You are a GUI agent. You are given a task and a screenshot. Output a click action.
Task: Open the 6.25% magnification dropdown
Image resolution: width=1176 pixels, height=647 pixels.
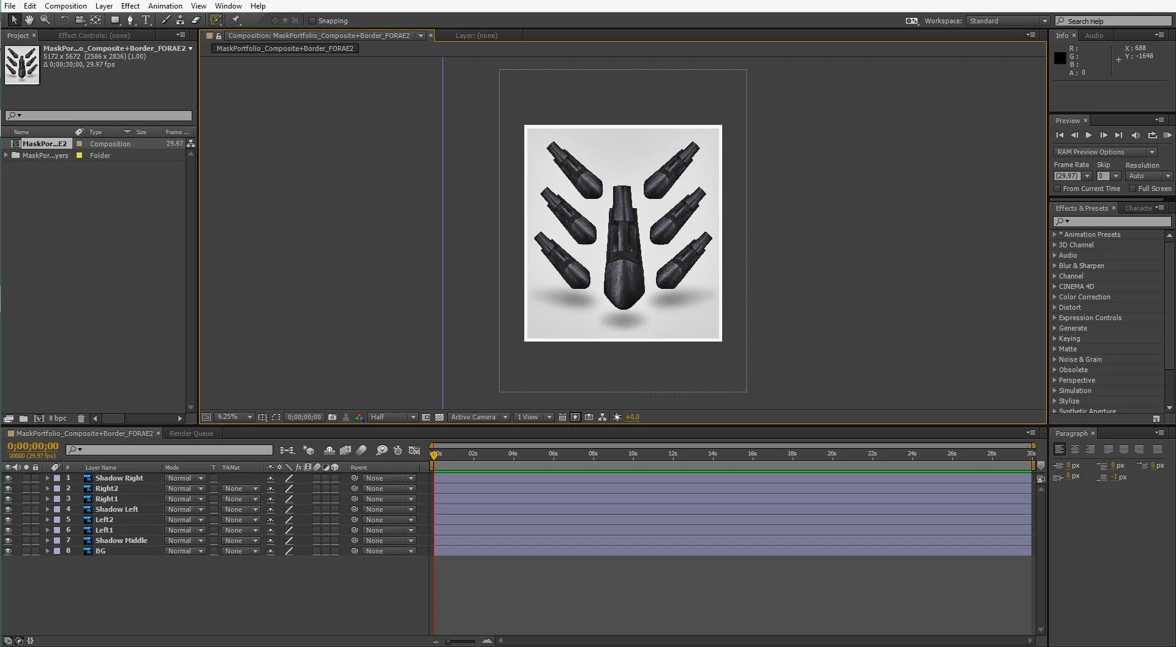(234, 417)
